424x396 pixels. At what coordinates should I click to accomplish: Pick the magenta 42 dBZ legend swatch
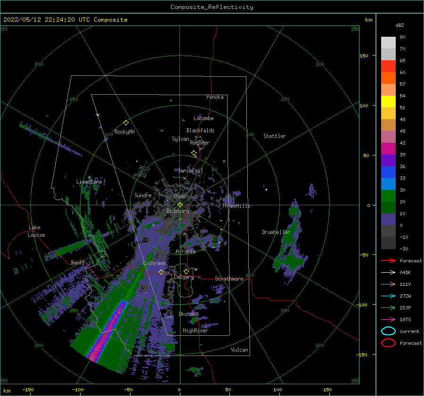point(388,148)
